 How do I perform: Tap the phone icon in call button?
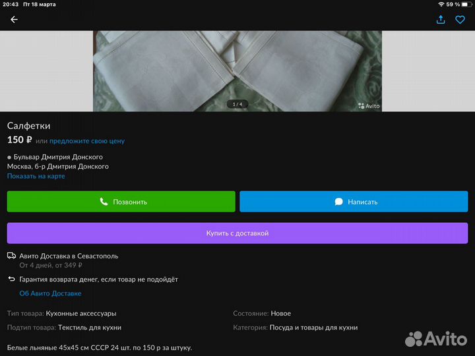104,202
